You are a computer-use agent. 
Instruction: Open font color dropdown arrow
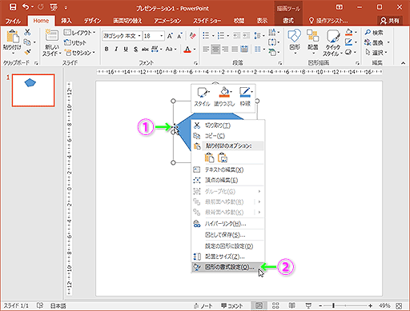[x=195, y=50]
